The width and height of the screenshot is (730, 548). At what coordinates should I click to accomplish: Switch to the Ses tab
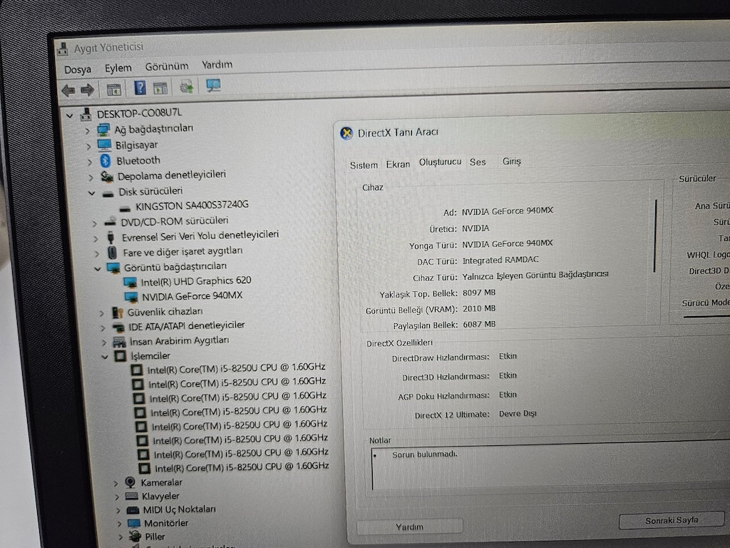478,162
